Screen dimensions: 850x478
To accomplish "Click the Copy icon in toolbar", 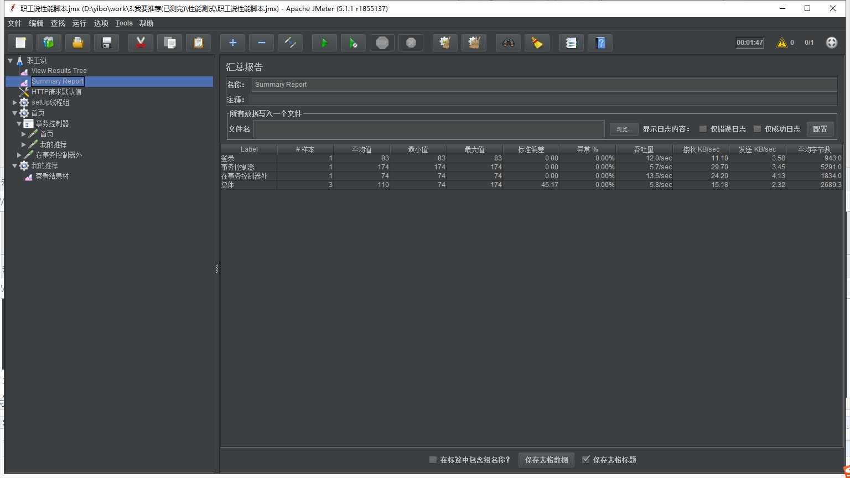I will tap(170, 43).
